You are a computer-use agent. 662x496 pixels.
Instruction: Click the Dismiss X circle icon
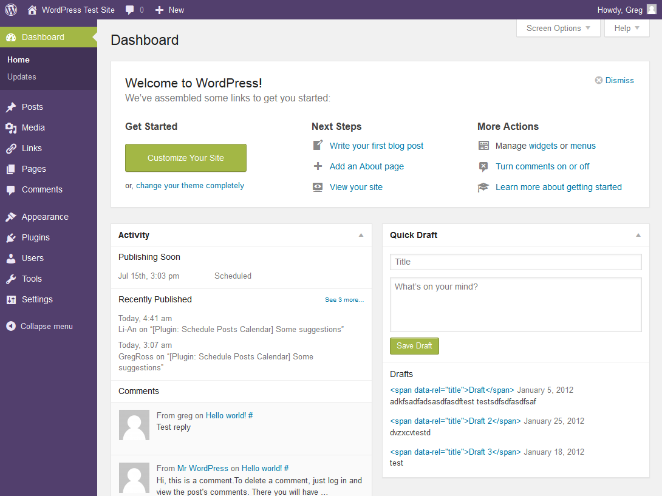(x=599, y=80)
